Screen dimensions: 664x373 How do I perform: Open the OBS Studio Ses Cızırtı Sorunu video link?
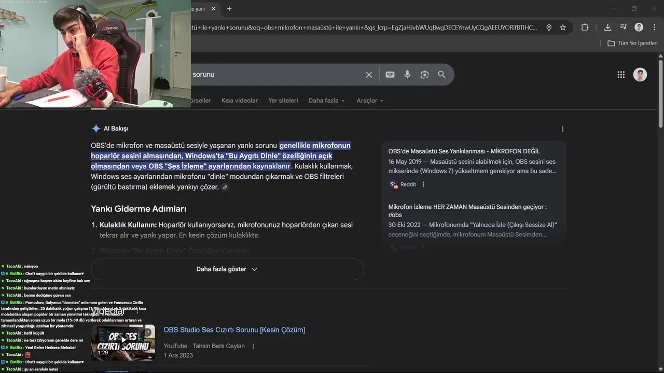pyautogui.click(x=234, y=330)
